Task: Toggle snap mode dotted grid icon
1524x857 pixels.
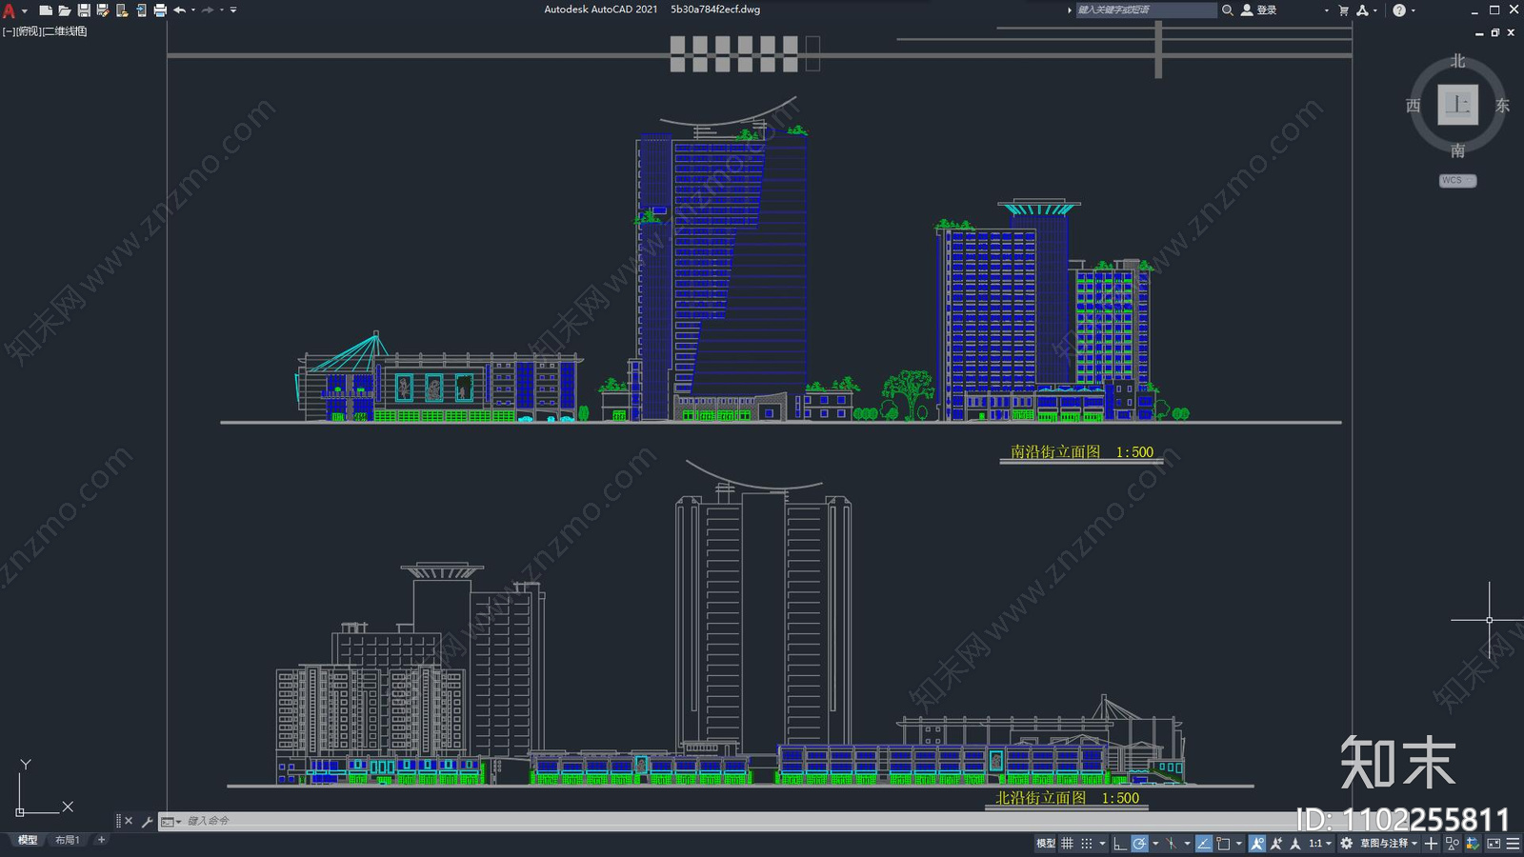Action: [1087, 844]
